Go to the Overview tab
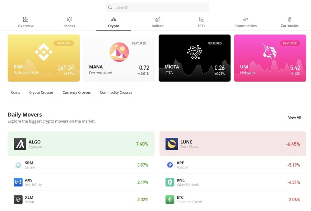 point(26,22)
